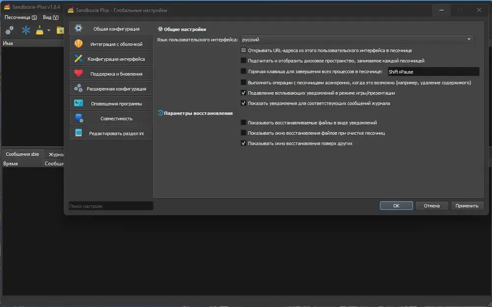Select Поддержка и обновления settings page
Viewport: 492px width, 307px height.
tap(111, 73)
